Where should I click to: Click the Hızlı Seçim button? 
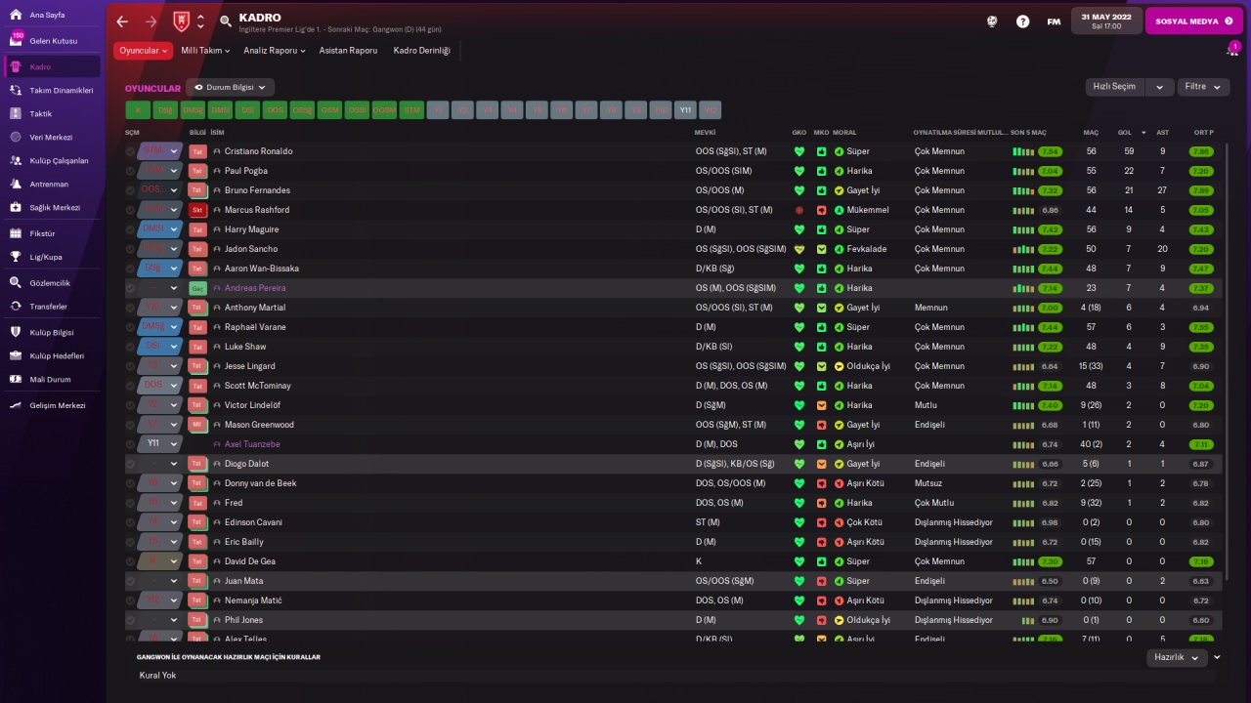point(1116,87)
